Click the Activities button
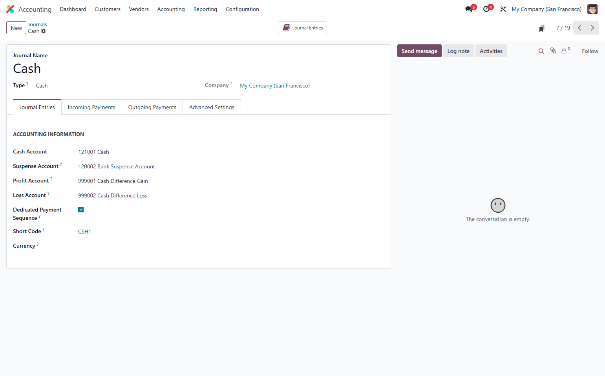Screen dimensions: 605x376 [491, 51]
